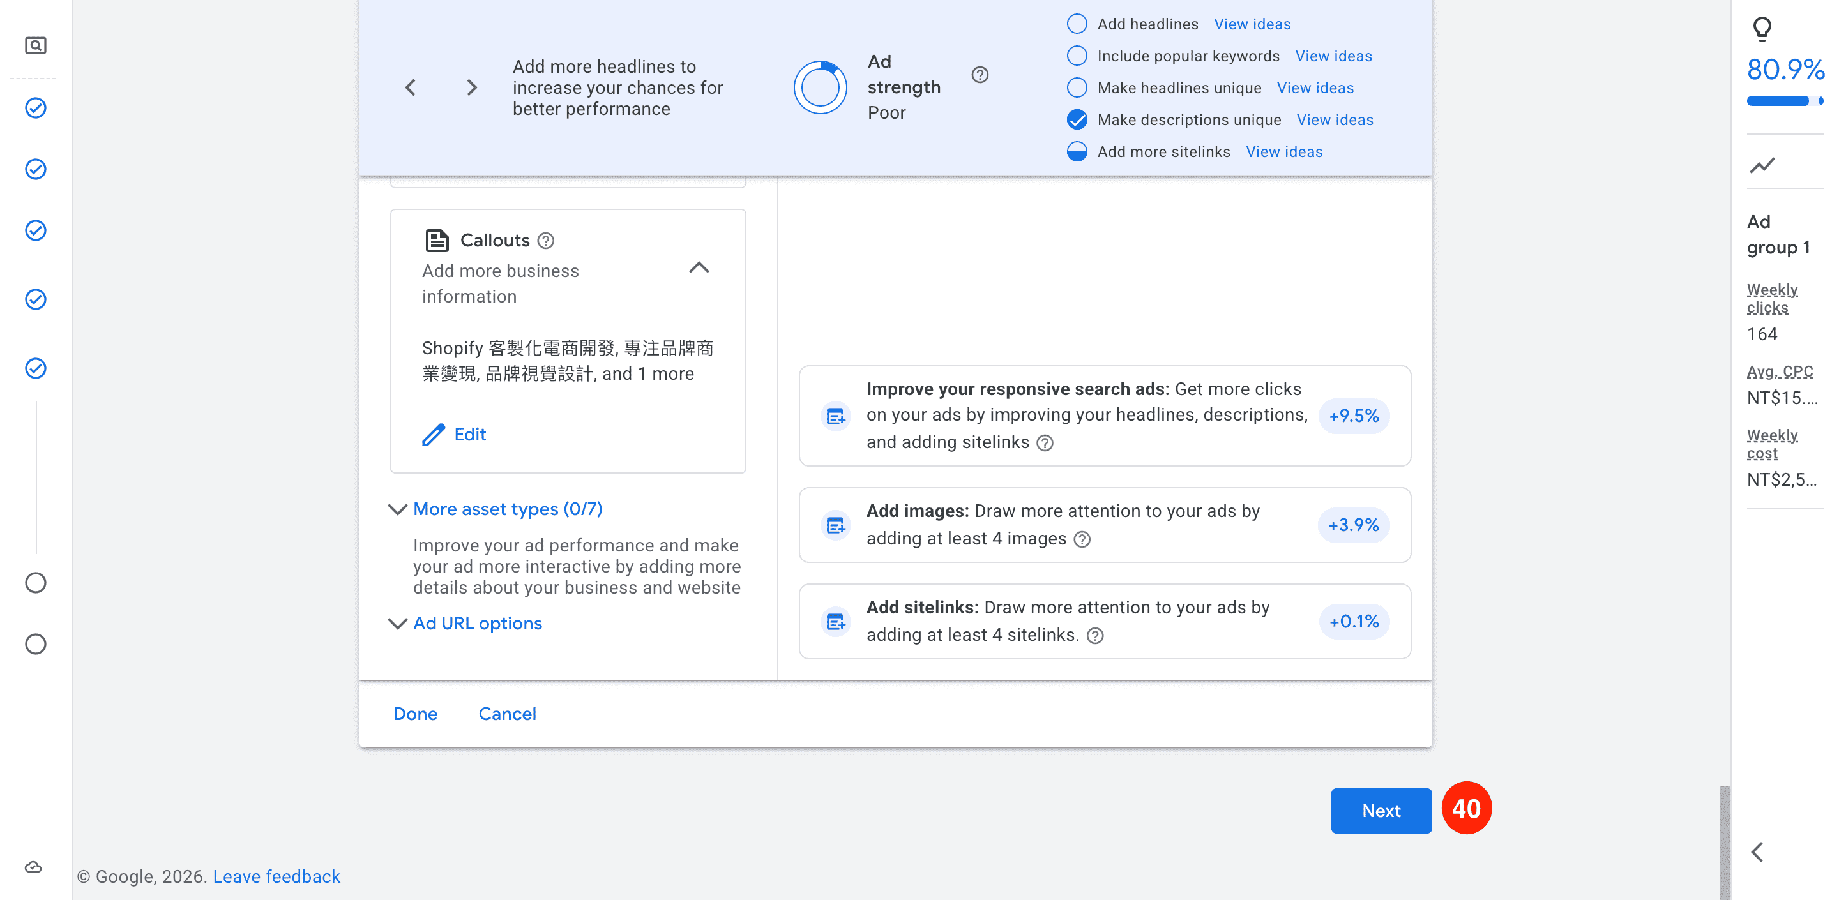Click Add sitelinks recommendation icon
This screenshot has width=1839, height=900.
[x=835, y=622]
